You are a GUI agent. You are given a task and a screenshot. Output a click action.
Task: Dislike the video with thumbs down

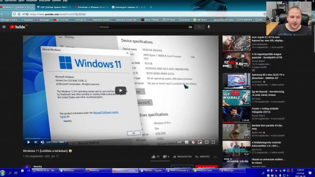coord(166,156)
